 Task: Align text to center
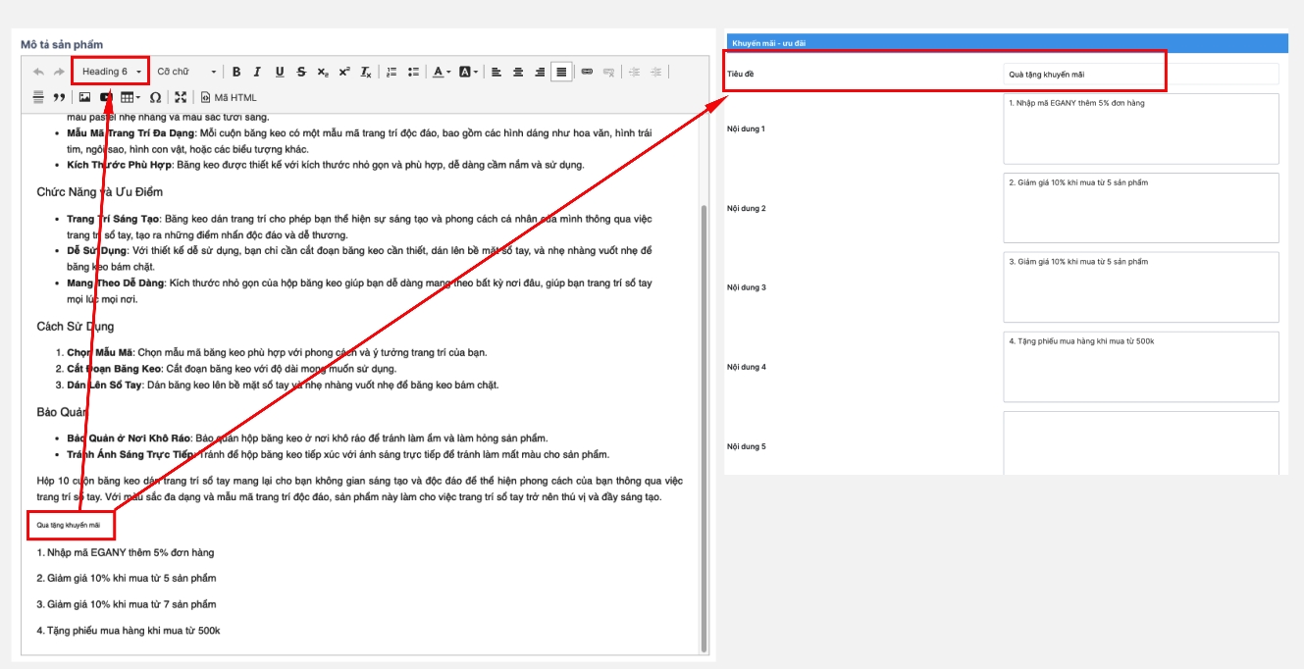(518, 72)
